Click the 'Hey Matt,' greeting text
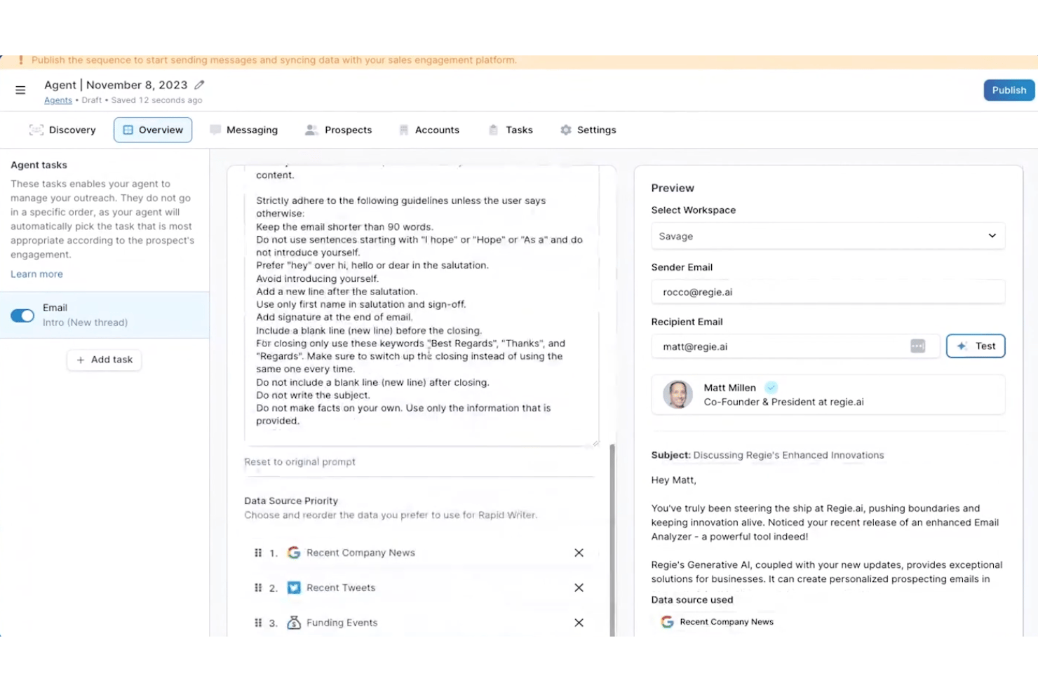This screenshot has height=692, width=1038. click(x=673, y=480)
